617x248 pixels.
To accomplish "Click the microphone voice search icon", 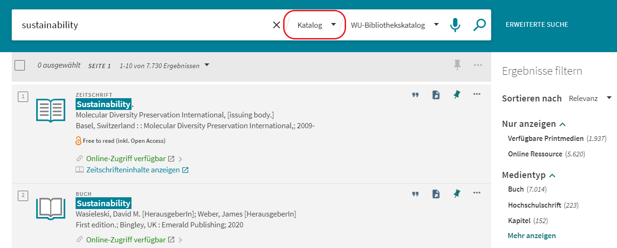I will 455,25.
